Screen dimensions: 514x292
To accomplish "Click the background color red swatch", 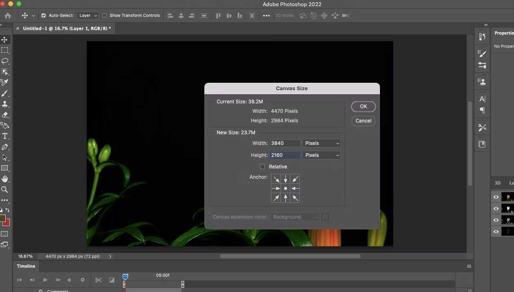I will pyautogui.click(x=7, y=223).
